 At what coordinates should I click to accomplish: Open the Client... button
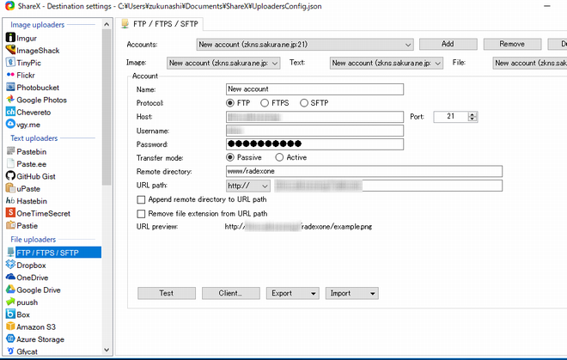coord(231,293)
